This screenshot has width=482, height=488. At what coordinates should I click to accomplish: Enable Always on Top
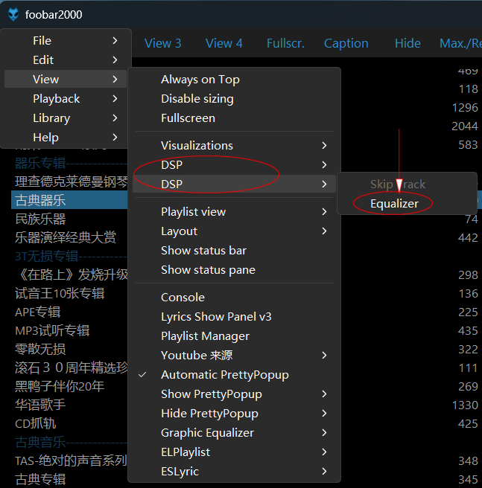(x=200, y=80)
